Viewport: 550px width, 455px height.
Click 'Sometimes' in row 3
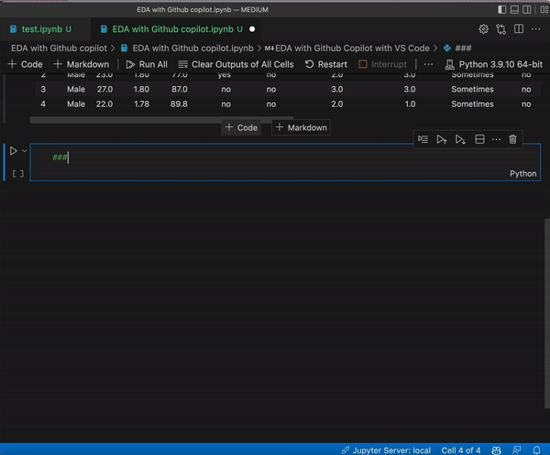472,90
